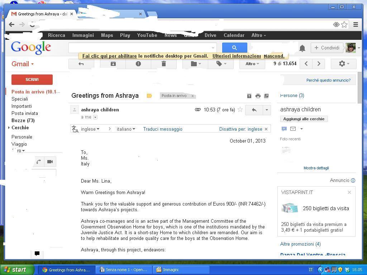
Task: Reply using the arrow button
Action: [x=254, y=110]
